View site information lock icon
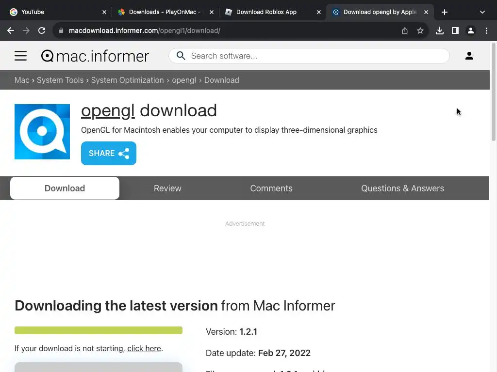Viewport: 497px width, 372px height. [x=61, y=31]
